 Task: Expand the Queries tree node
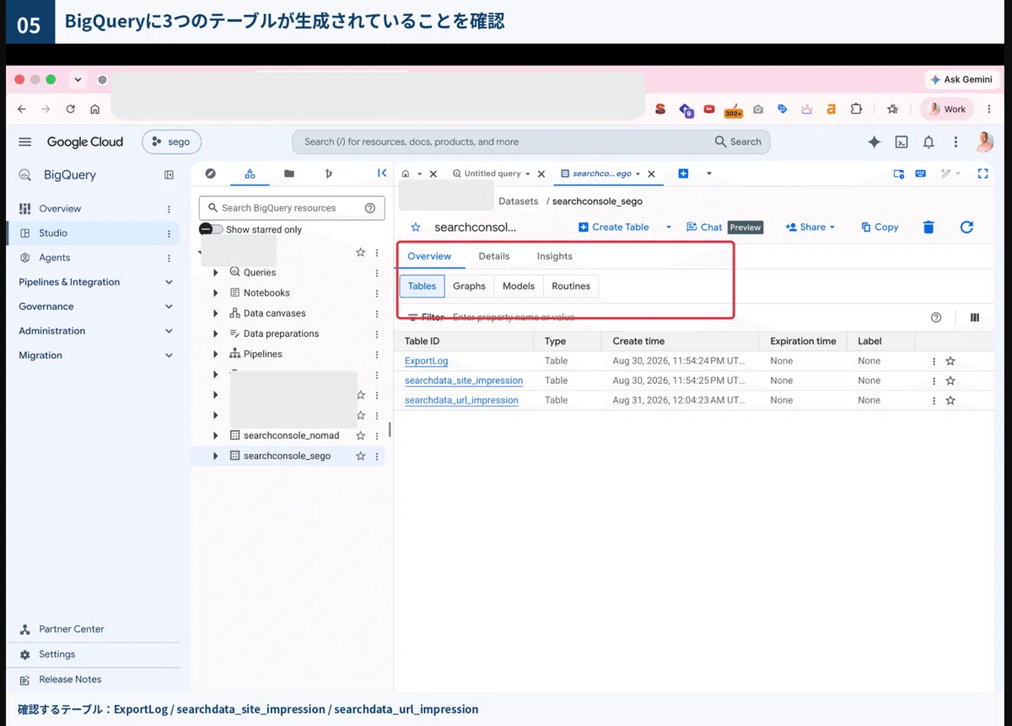click(x=216, y=272)
